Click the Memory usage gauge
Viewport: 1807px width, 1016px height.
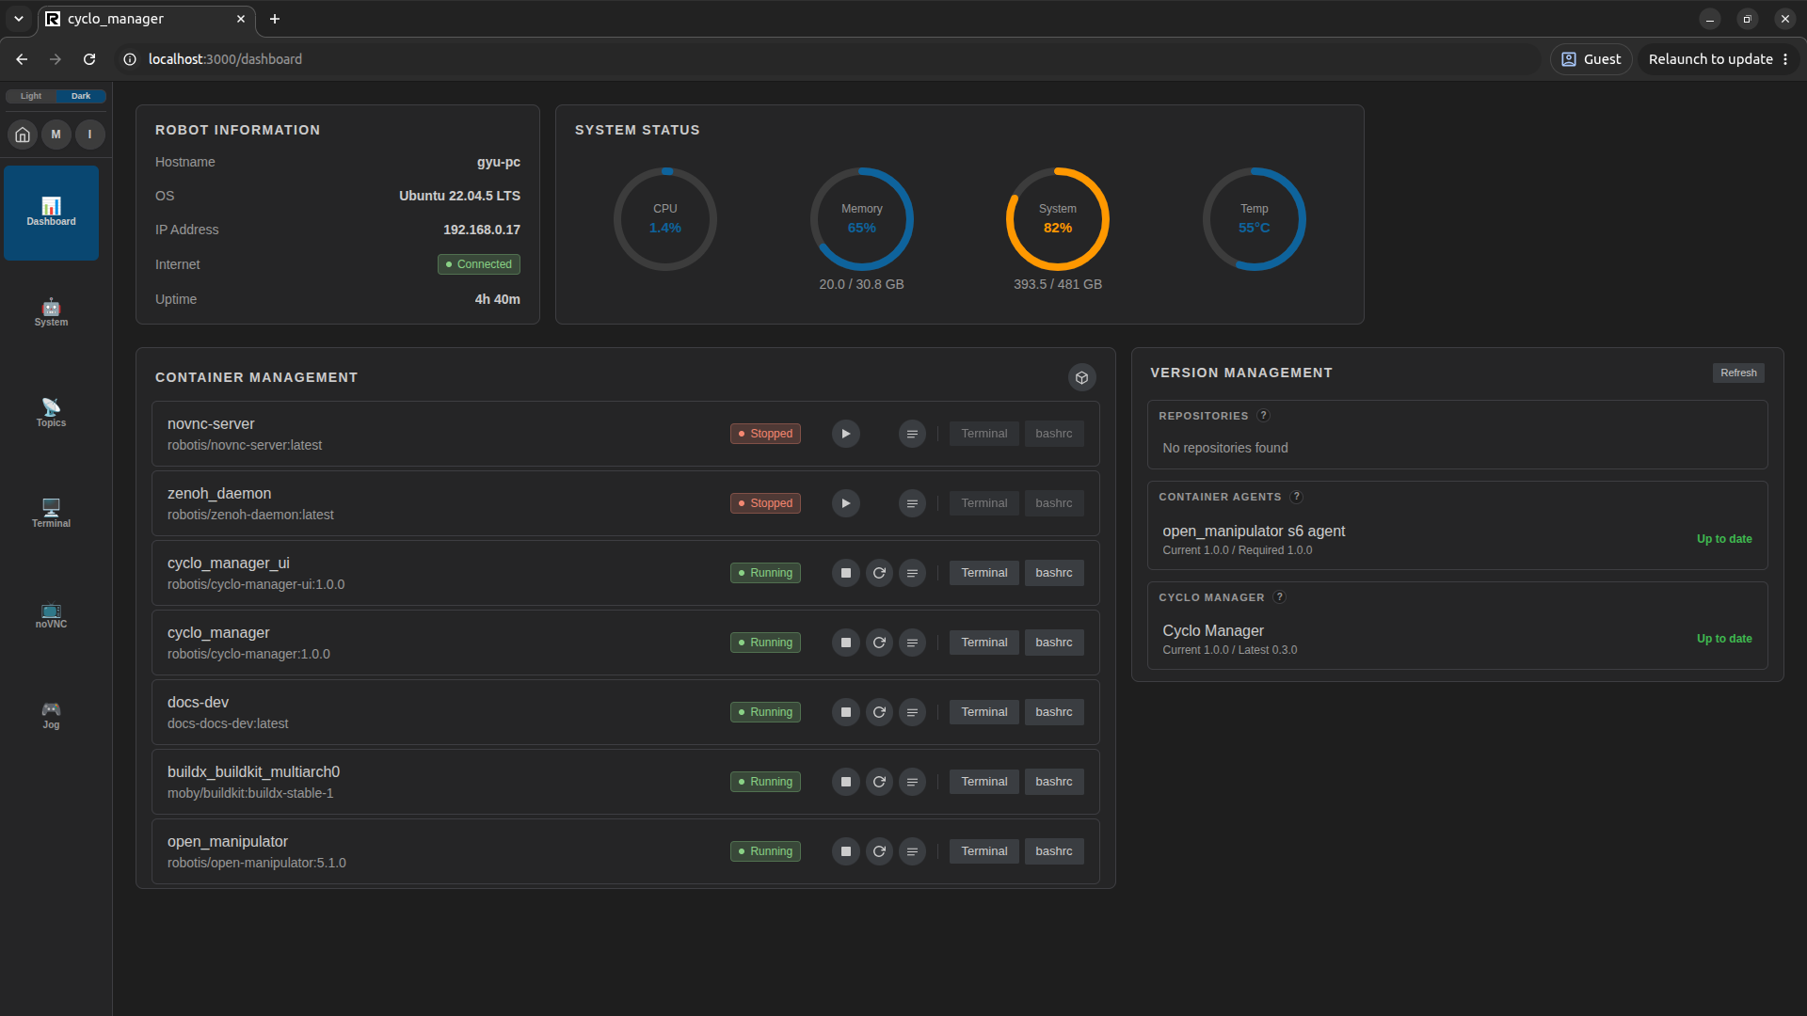click(x=862, y=219)
